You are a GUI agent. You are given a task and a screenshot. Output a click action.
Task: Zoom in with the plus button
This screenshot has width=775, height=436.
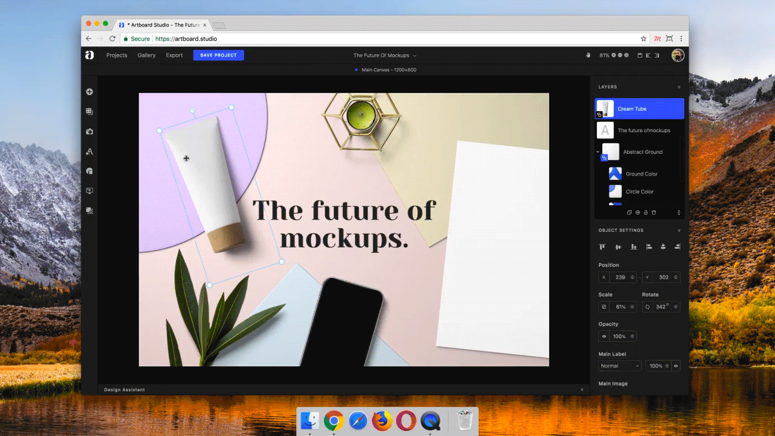pyautogui.click(x=613, y=55)
